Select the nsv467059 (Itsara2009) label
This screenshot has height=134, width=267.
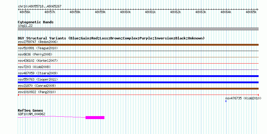coord(38,73)
